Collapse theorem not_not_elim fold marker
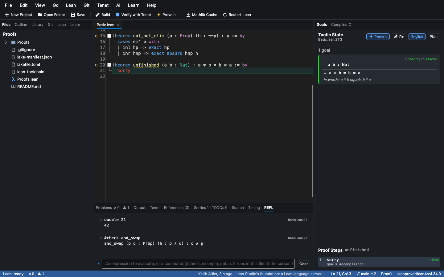444x277 pixels. [109, 36]
